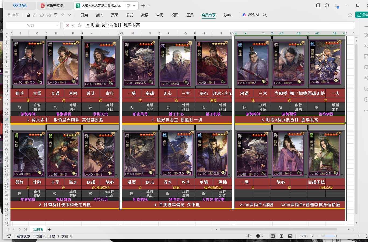The width and height of the screenshot is (368, 242).
Task: Click the Save icon in quick access toolbar
Action: pyautogui.click(x=28, y=15)
